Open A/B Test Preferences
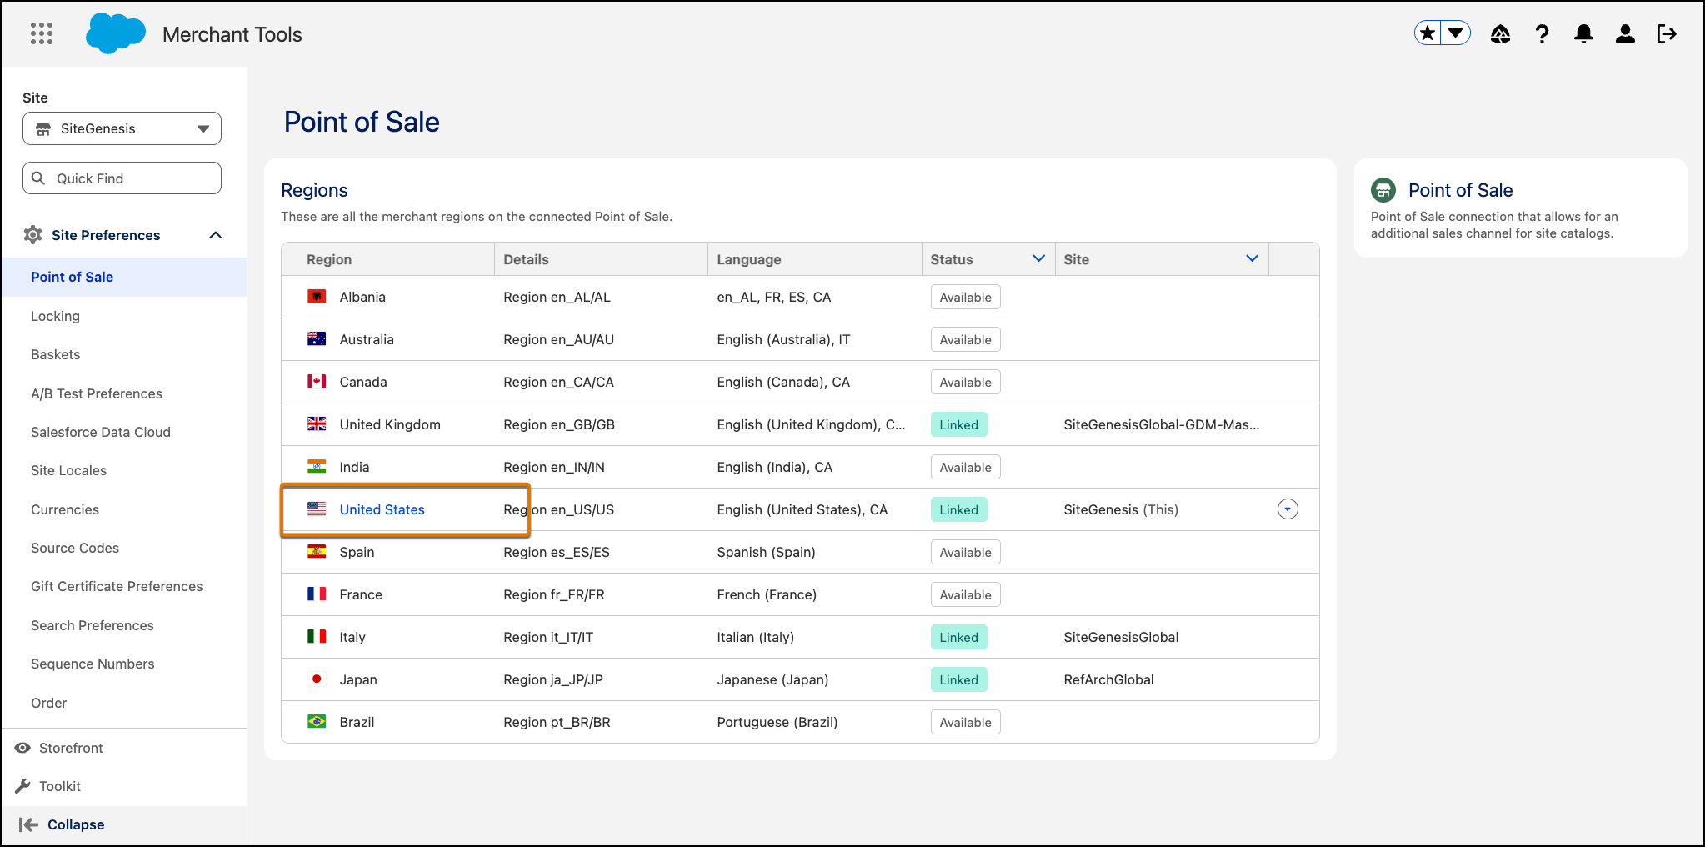1705x847 pixels. coord(97,393)
